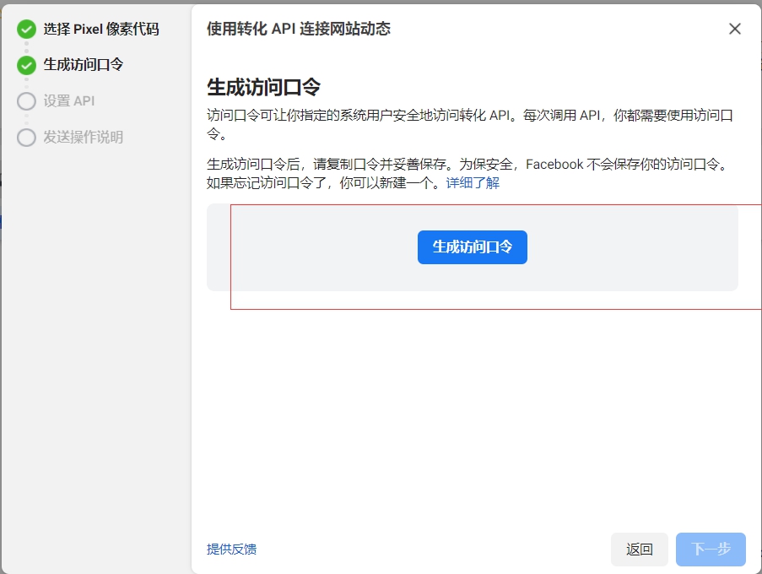The image size is (762, 574).
Task: Click the dialog title 使用转化 API 连接网站动态
Action: (x=299, y=29)
